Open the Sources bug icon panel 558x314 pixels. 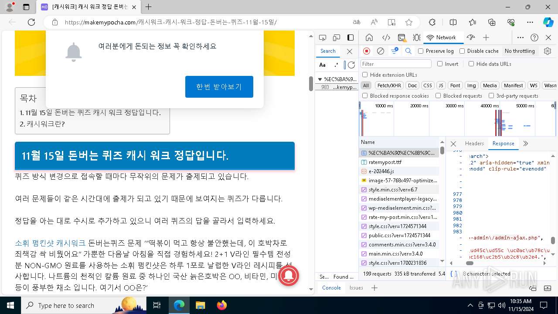click(417, 38)
